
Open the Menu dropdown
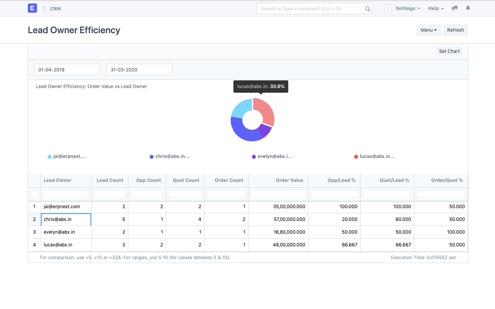pos(429,30)
